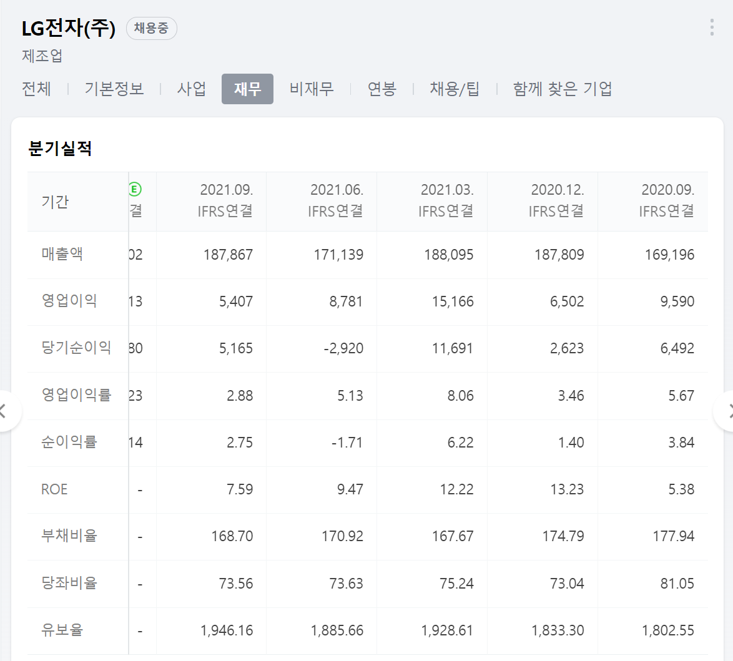Click the operating margin value 2.88

coord(240,396)
